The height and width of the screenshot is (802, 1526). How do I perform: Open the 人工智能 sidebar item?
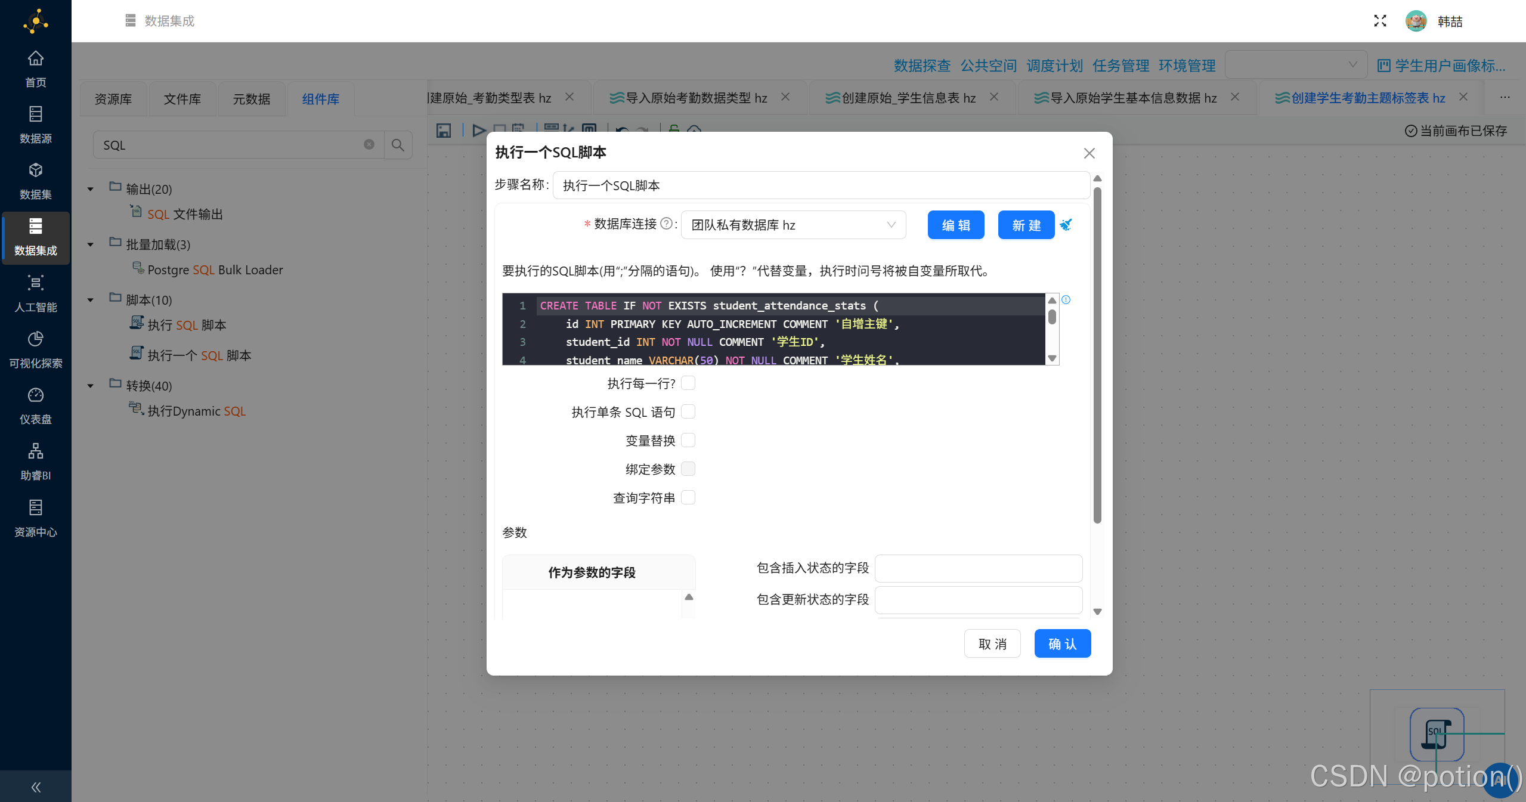click(x=36, y=294)
